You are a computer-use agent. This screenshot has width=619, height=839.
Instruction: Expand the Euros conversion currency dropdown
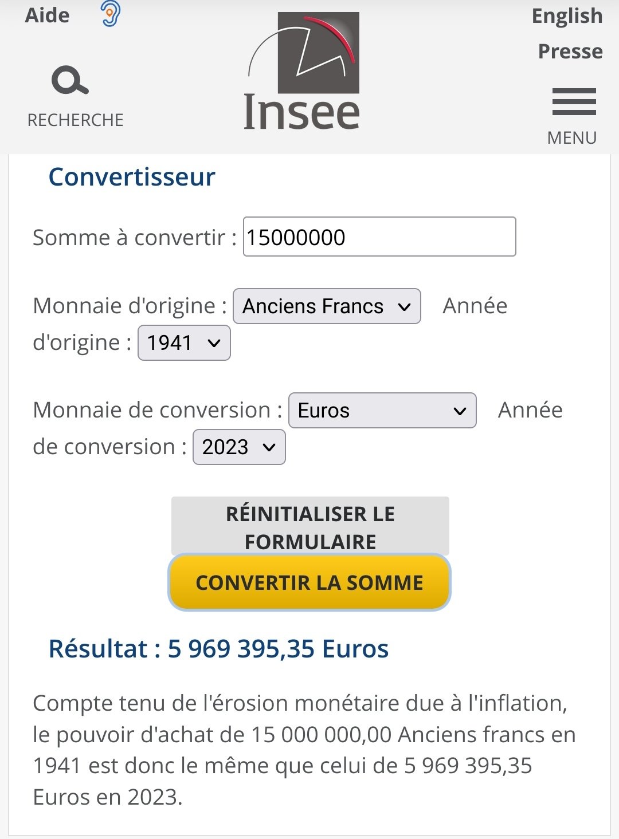382,411
